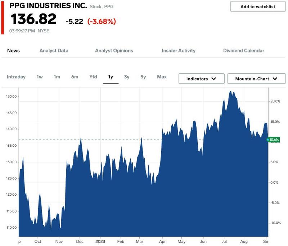
Task: Click the Jul label on time axis
Action: pos(224,241)
